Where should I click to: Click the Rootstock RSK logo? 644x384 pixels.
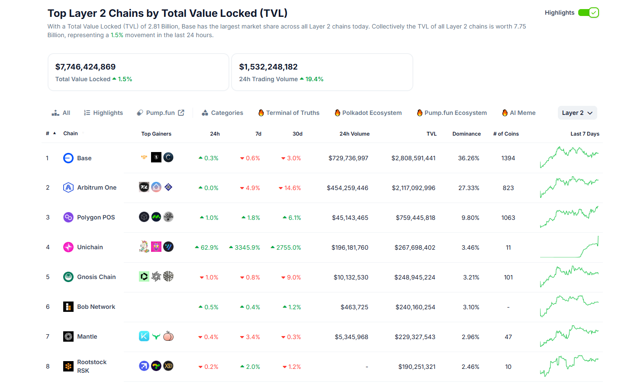(68, 366)
